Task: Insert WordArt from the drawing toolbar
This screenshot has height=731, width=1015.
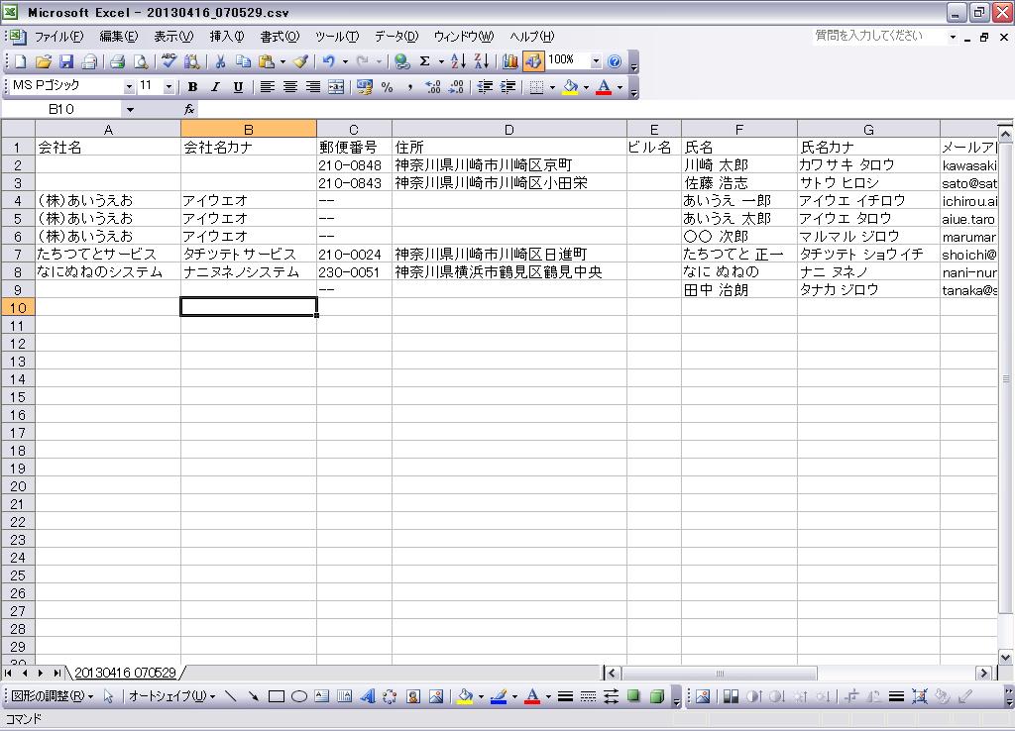Action: pos(368,696)
